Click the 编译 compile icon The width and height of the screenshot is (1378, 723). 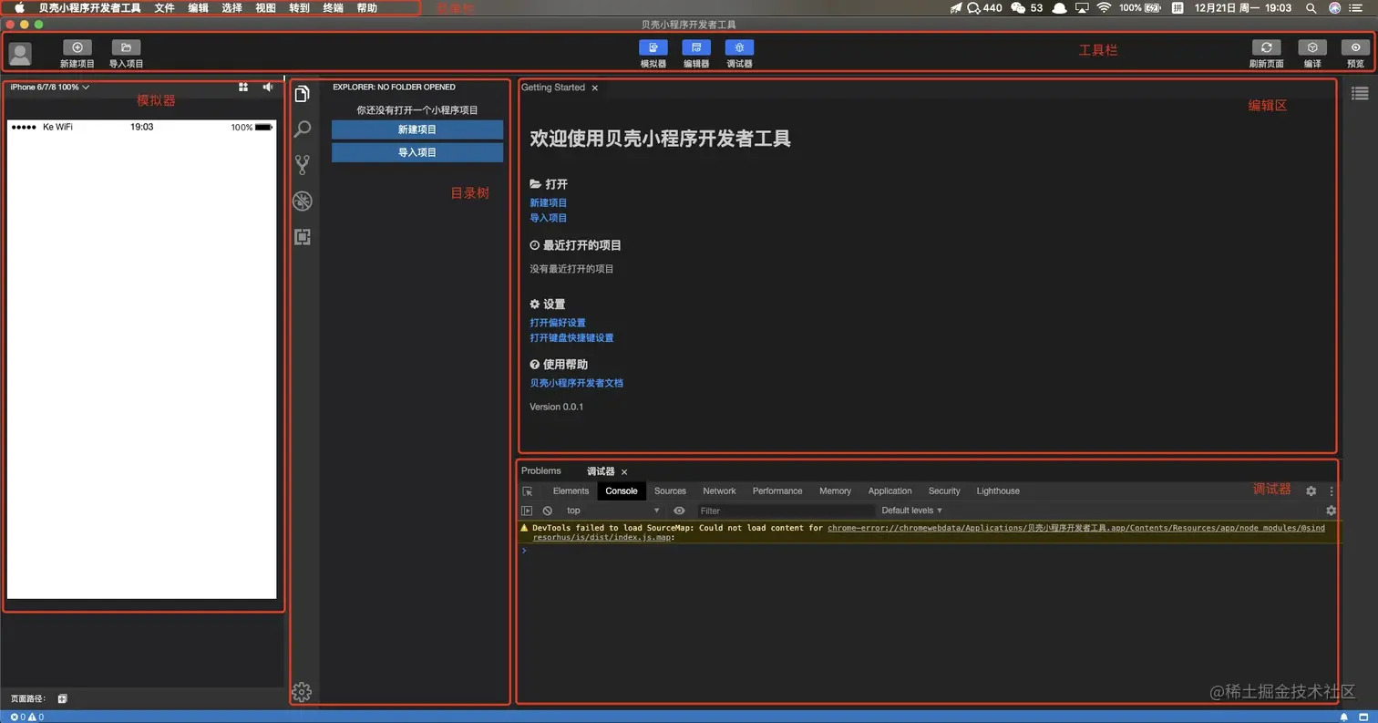1312,47
